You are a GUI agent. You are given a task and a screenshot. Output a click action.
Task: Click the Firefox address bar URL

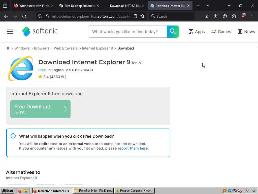(91, 16)
